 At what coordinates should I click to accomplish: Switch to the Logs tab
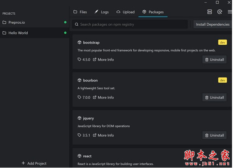pos(102,12)
